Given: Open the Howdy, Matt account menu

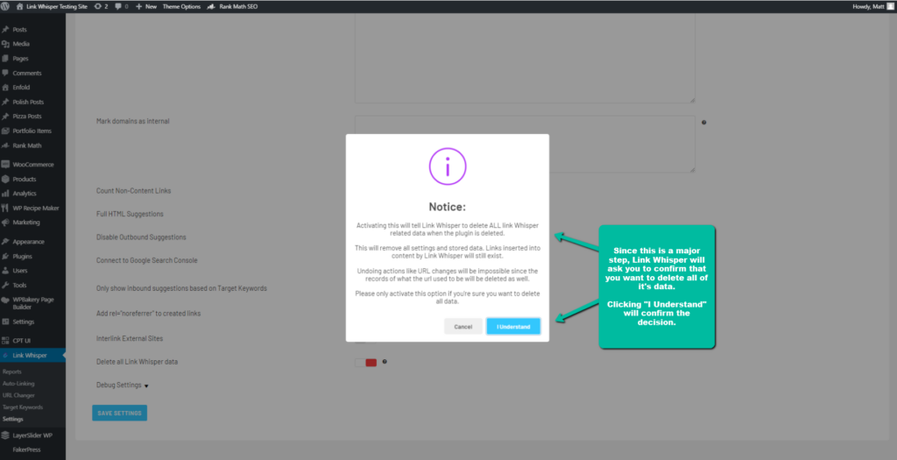Looking at the screenshot, I should point(873,6).
